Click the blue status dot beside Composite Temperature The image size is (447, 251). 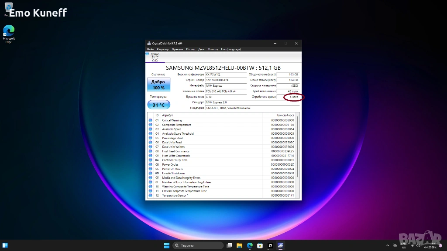(x=150, y=125)
